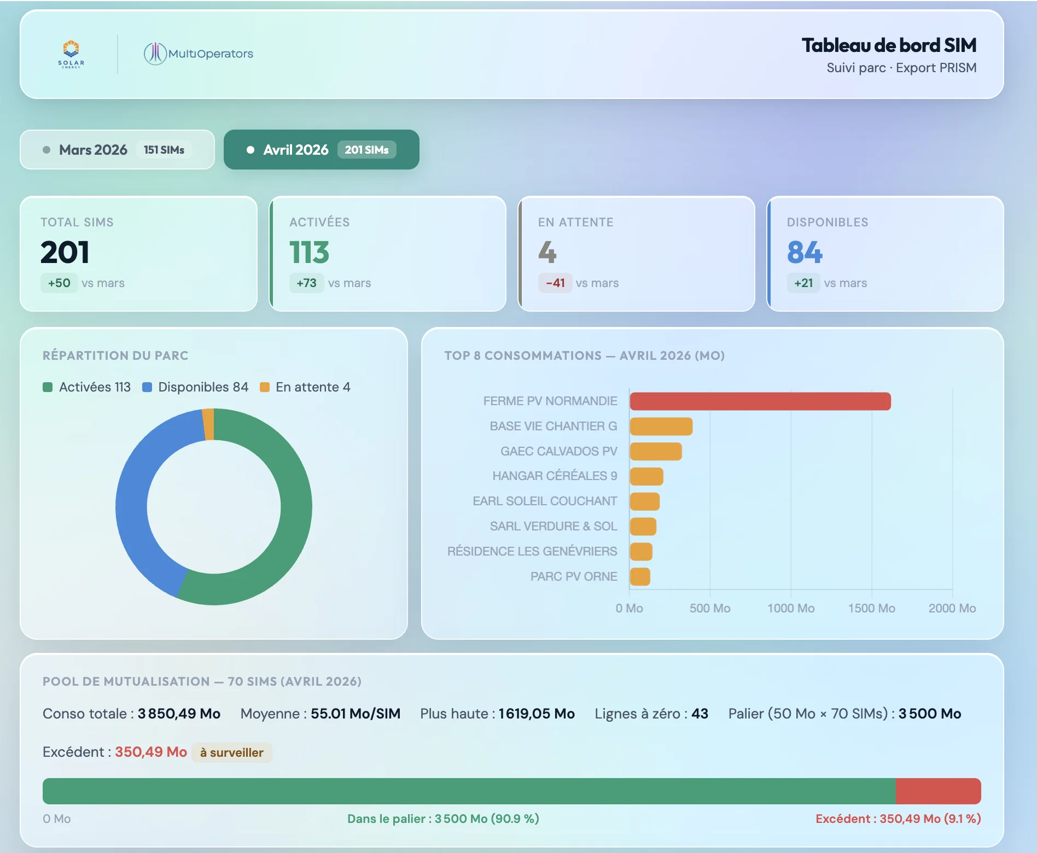
Task: Click the 'EARL SOLEIL COUCHANT' label
Action: [x=545, y=501]
